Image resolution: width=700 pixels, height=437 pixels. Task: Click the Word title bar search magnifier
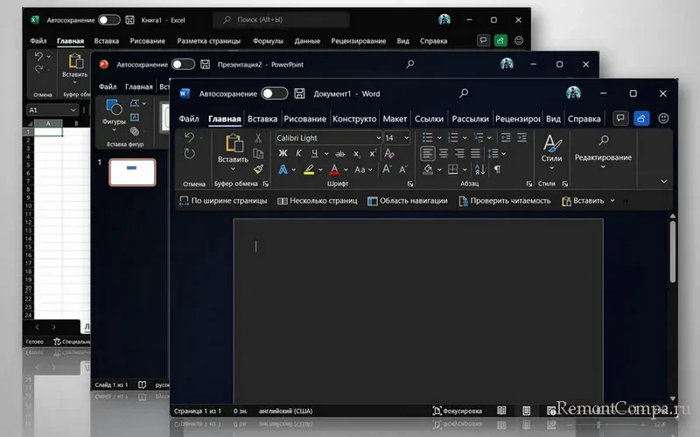coord(464,94)
